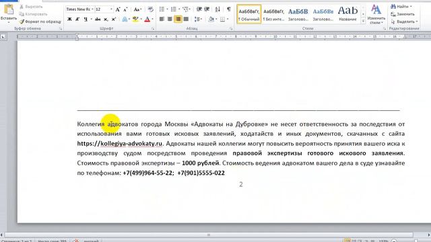The width and height of the screenshot is (431, 242).
Task: Apply the first Heading (Заголово...) style
Action: click(298, 14)
